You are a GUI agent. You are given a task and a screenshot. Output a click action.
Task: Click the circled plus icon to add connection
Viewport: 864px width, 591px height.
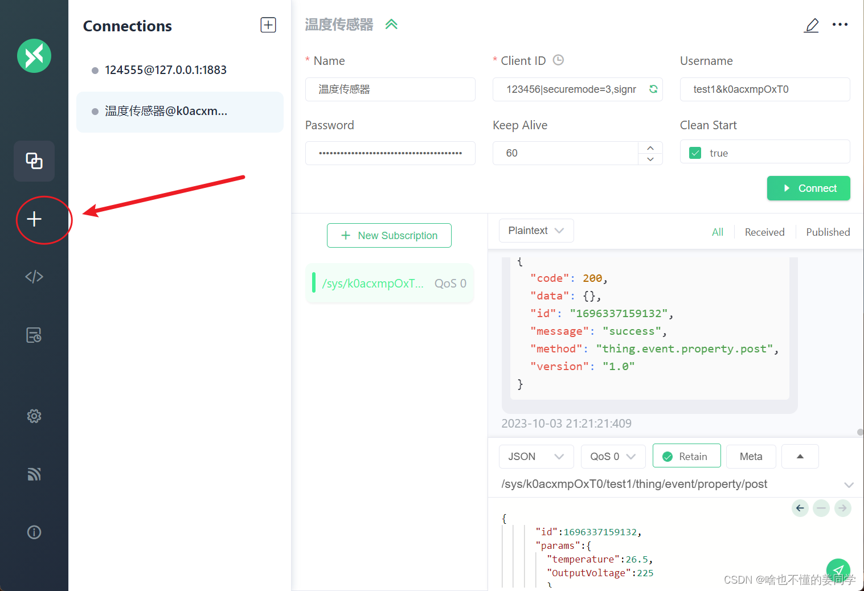coord(34,219)
